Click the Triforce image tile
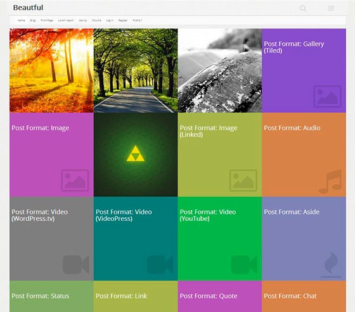This screenshot has height=312, width=355. click(136, 154)
